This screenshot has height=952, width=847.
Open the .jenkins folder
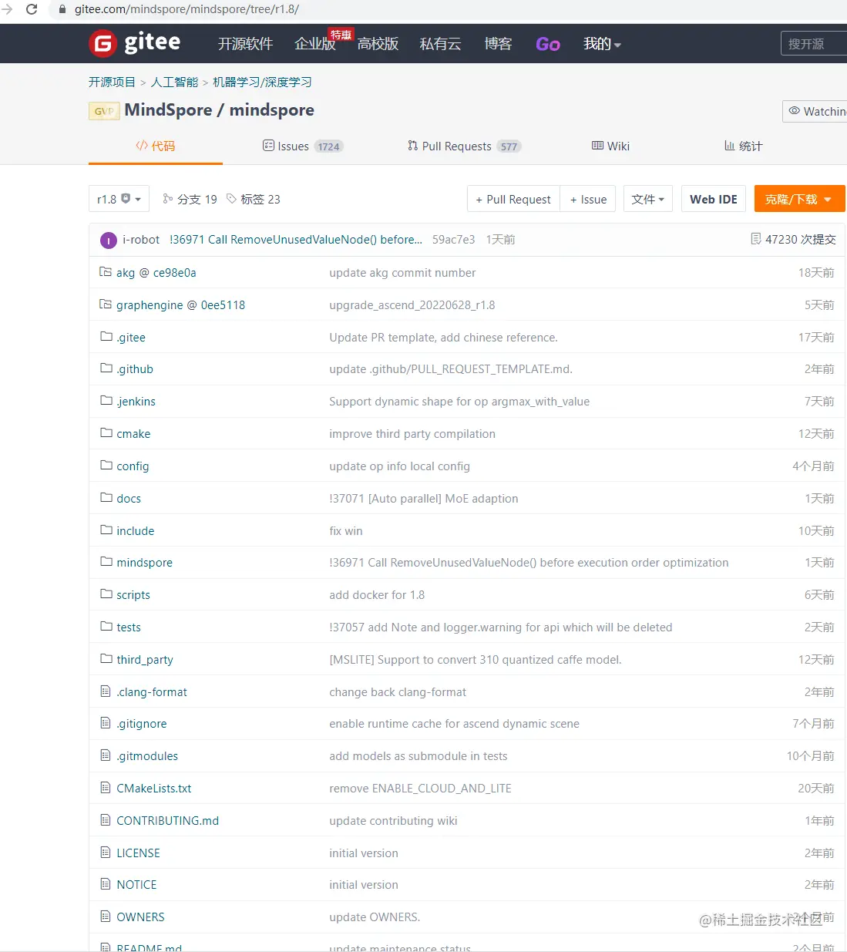[136, 402]
